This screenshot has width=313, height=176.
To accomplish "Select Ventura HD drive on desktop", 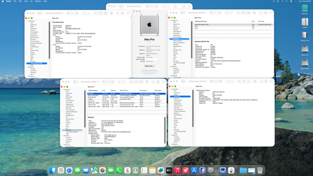I will (305, 36).
